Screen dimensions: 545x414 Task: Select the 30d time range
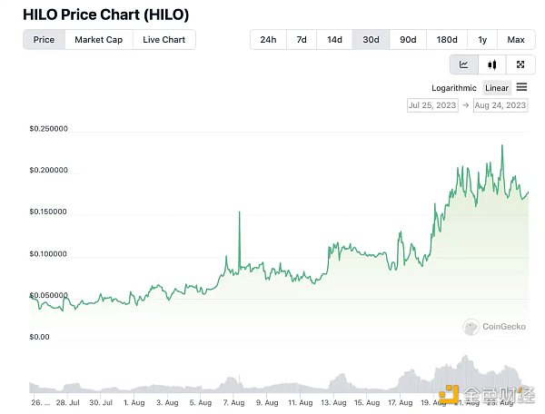click(x=371, y=40)
